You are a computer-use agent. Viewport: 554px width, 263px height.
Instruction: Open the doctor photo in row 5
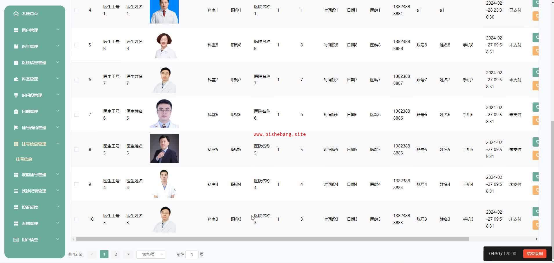tap(164, 45)
